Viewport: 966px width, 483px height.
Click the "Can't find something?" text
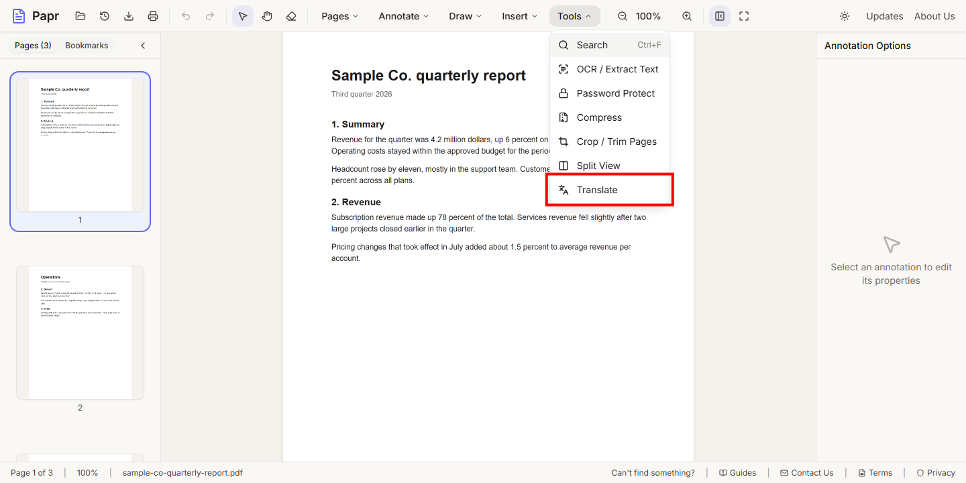tap(653, 473)
